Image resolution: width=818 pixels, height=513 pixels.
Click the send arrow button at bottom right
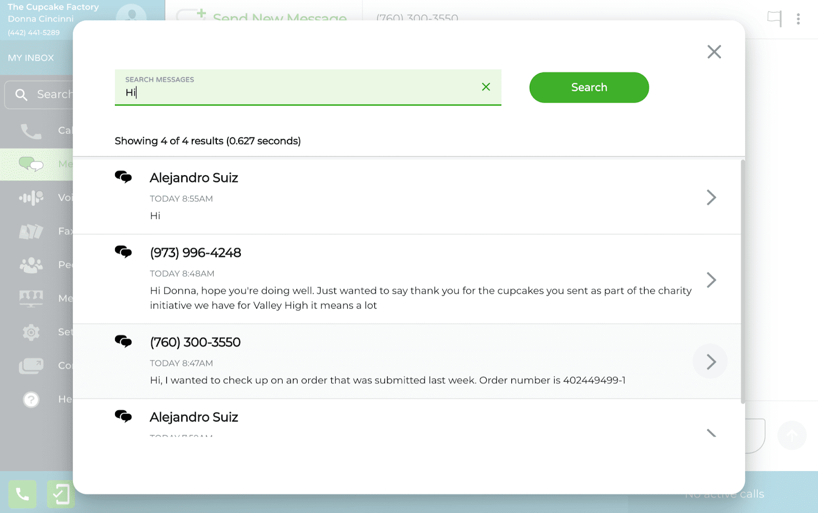792,435
